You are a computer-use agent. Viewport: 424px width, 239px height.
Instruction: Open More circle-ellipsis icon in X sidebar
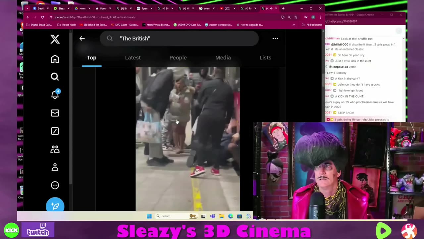tap(55, 185)
